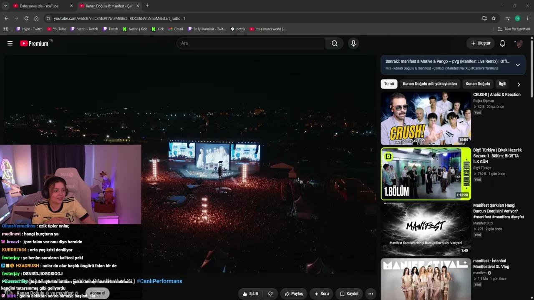This screenshot has height=300, width=534.
Task: Open Chrome media control icon
Action: (x=508, y=18)
